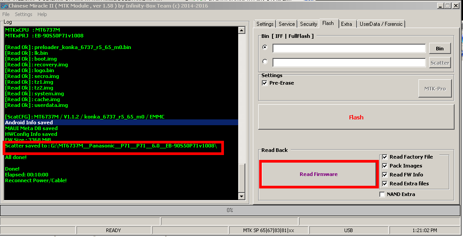Click the Bin browse button
Viewport: 463px width, 237px height.
440,49
